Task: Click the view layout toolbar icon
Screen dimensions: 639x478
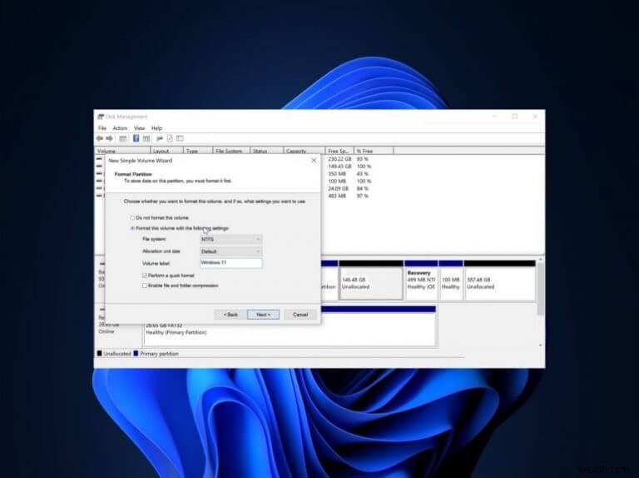Action: (180, 139)
